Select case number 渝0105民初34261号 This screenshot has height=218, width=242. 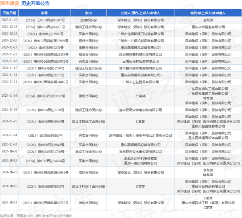[x=44, y=27]
